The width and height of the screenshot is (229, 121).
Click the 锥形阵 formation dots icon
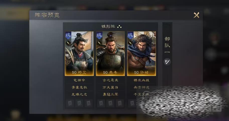click(x=119, y=26)
